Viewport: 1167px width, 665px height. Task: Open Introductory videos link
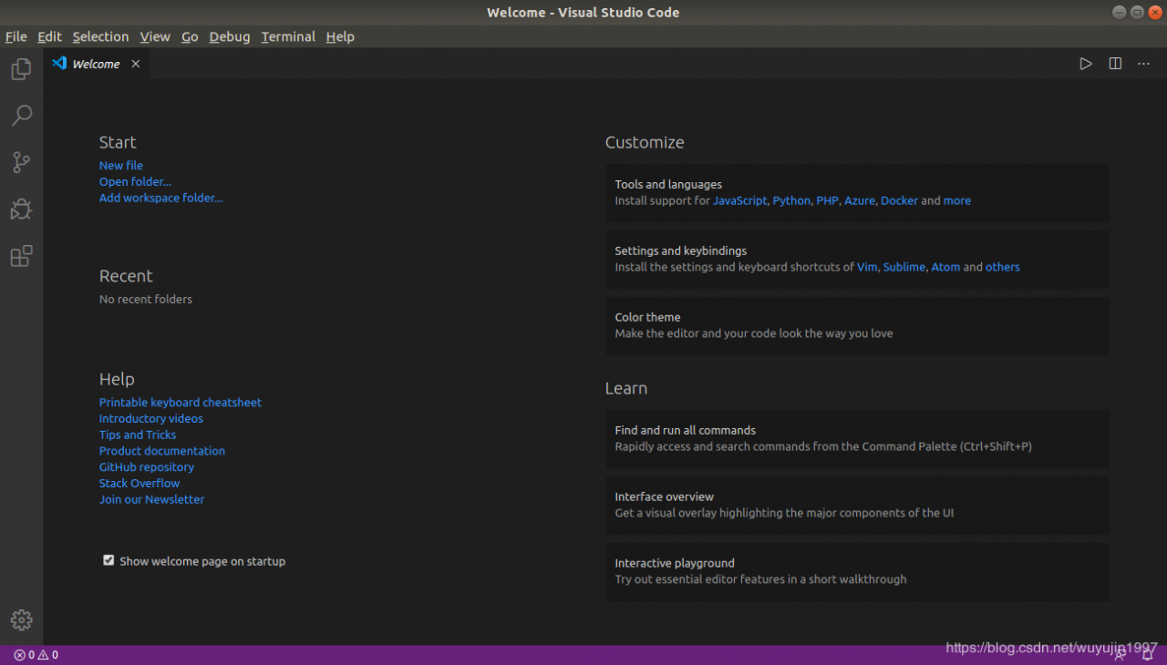pyautogui.click(x=151, y=419)
